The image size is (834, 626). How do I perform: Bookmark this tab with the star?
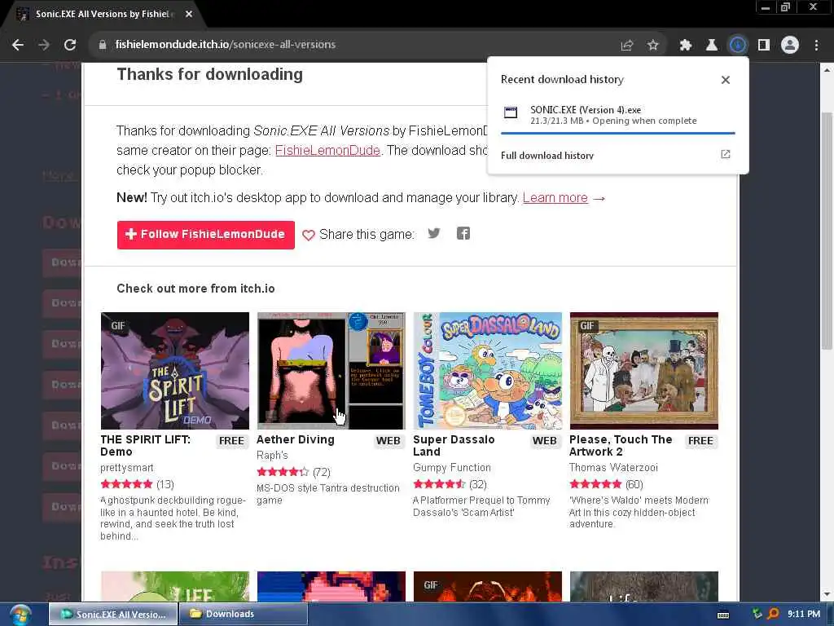pyautogui.click(x=653, y=46)
